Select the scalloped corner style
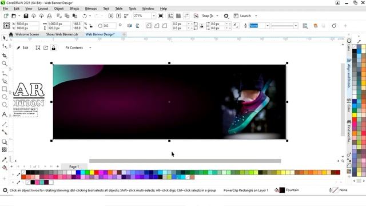This screenshot has height=206, width=366. point(157,26)
